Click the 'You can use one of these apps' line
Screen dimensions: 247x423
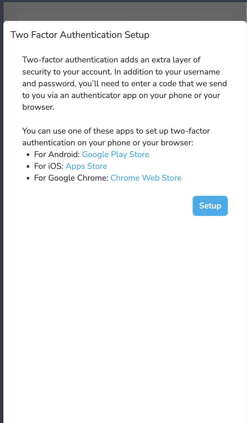click(116, 131)
